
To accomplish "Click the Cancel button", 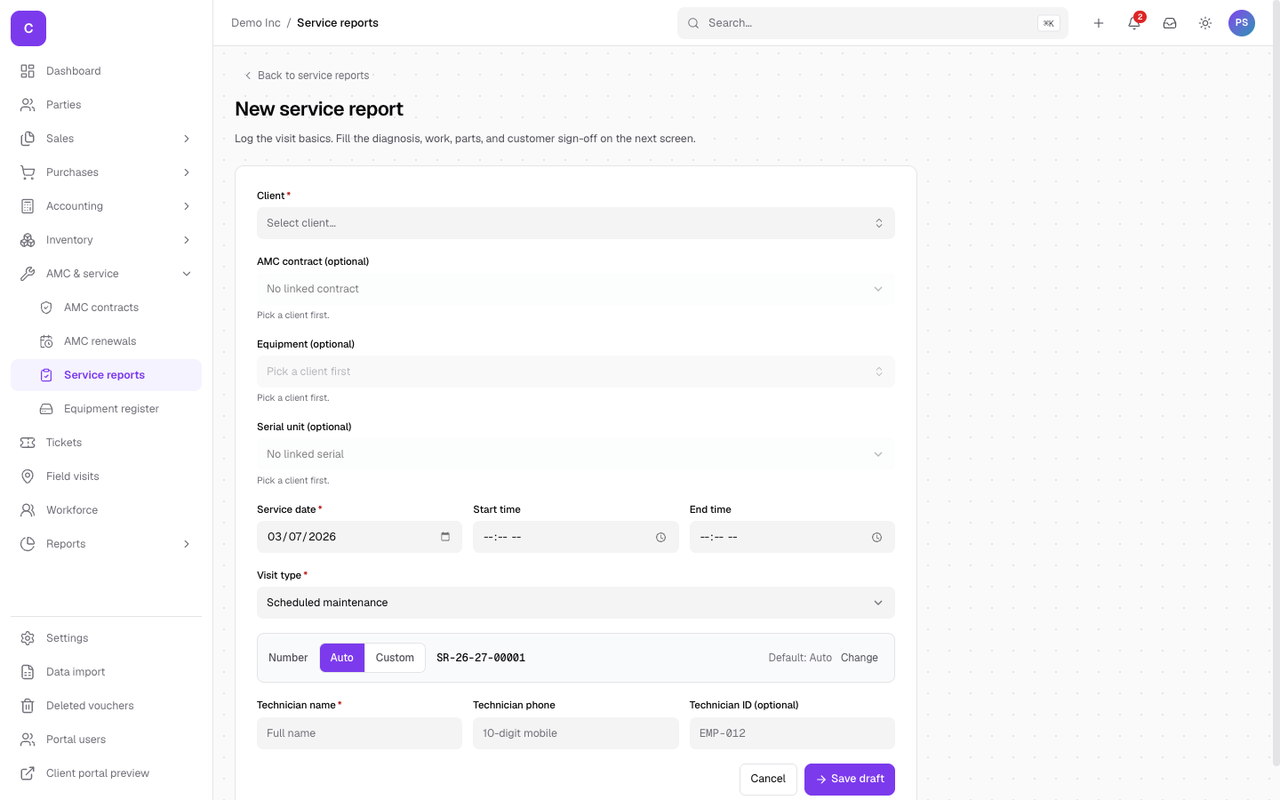I will click(768, 779).
